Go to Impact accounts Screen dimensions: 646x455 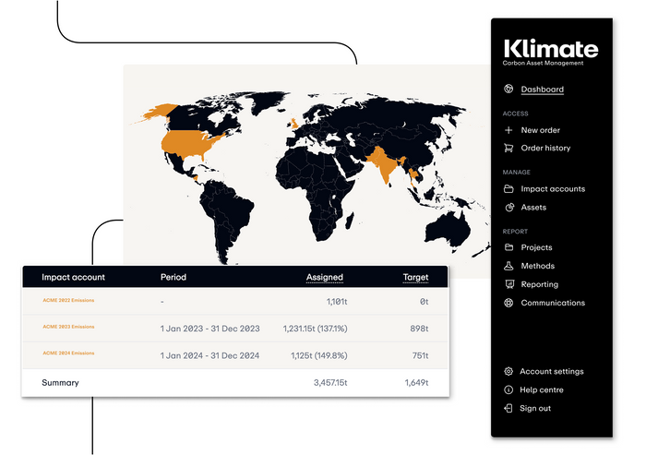click(553, 189)
